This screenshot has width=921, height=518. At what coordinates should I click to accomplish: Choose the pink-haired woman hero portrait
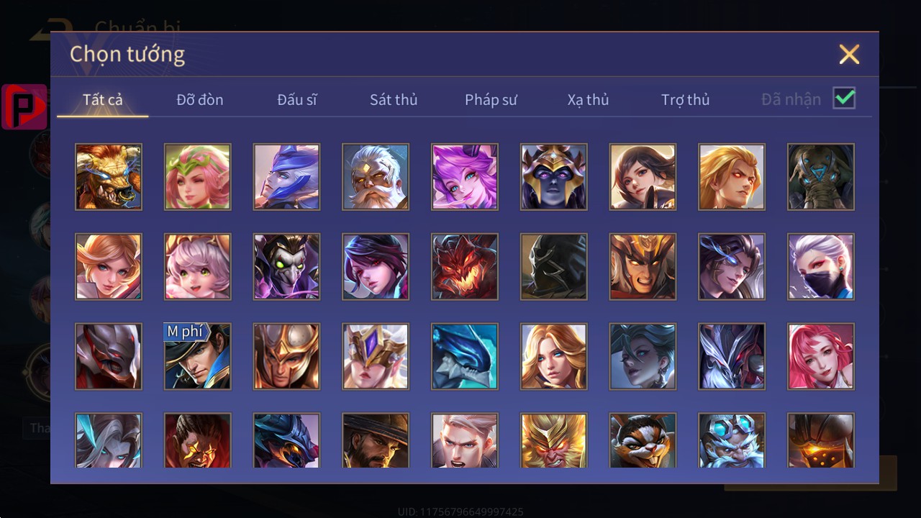pyautogui.click(x=821, y=356)
